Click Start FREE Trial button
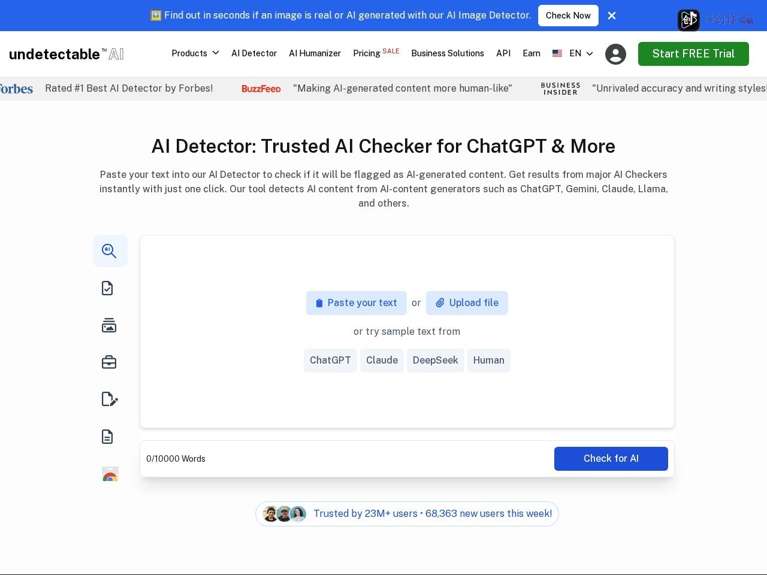 (x=693, y=54)
